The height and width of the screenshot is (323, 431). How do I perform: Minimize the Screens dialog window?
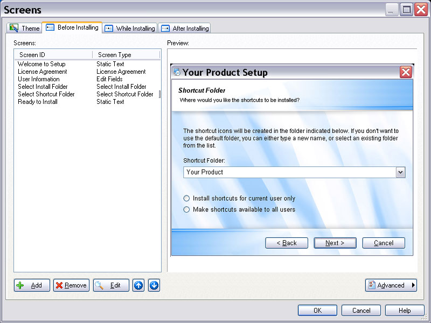tap(392, 10)
